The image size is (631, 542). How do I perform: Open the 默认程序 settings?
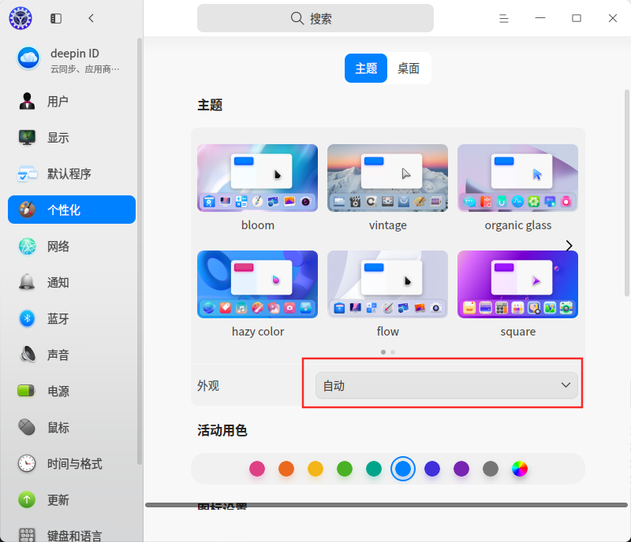pos(72,173)
